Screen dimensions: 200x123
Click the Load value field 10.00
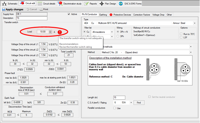[x=43, y=32]
